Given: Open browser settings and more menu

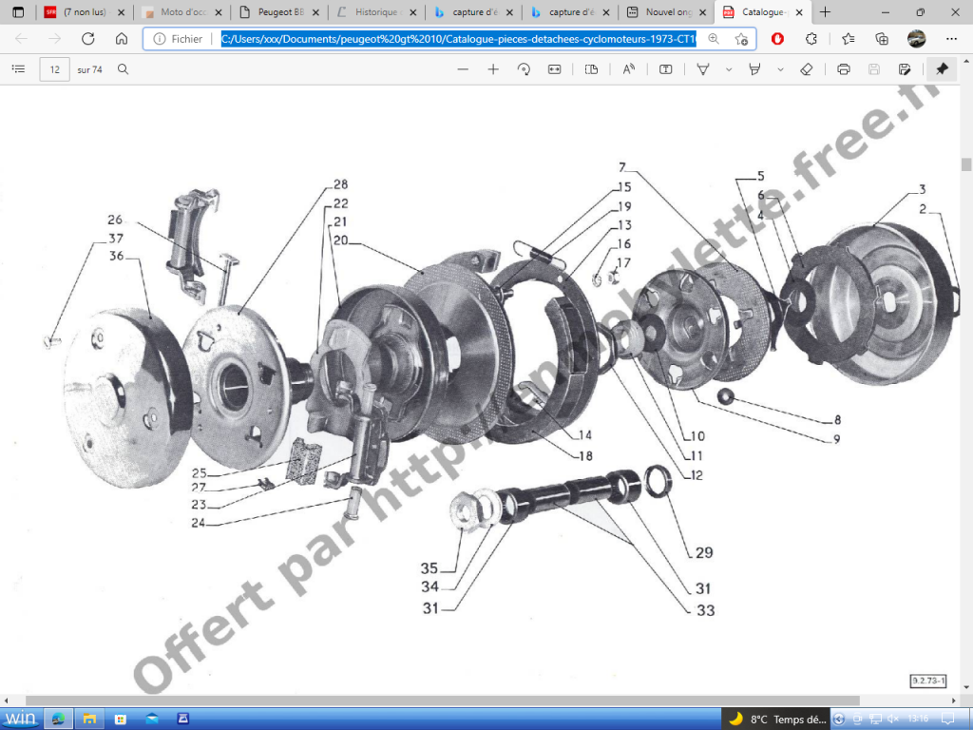Looking at the screenshot, I should 951,39.
